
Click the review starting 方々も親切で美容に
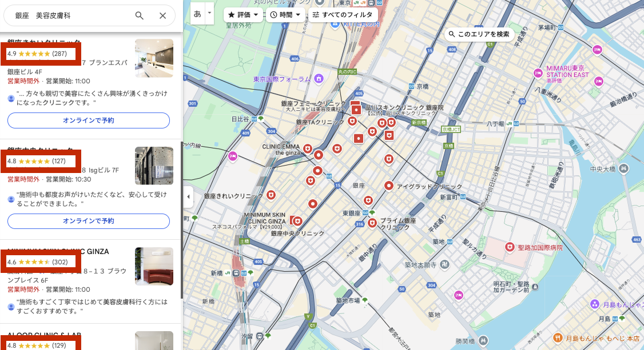92,98
